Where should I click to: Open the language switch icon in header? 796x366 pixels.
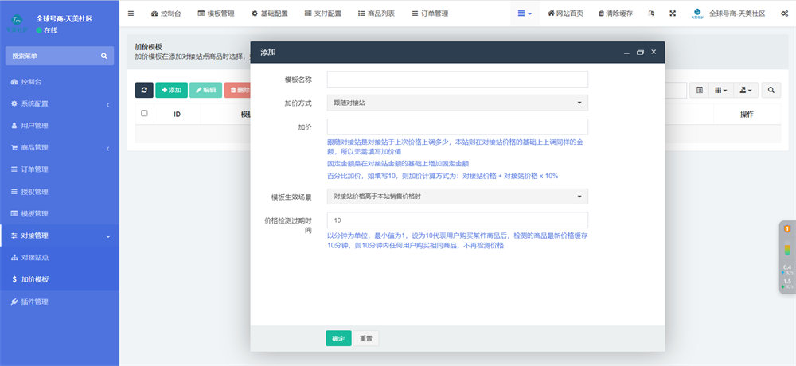pyautogui.click(x=652, y=14)
